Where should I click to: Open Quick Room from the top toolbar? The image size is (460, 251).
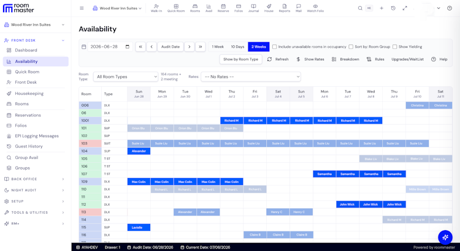176,8
